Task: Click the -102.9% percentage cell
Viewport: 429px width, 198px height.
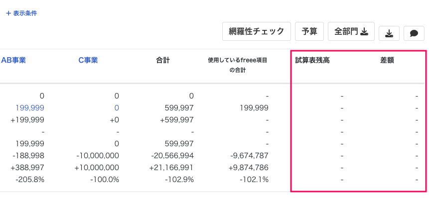Action: [x=179, y=180]
